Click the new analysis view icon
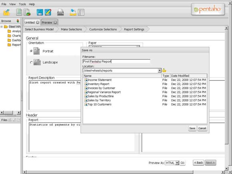 pos(27,12)
